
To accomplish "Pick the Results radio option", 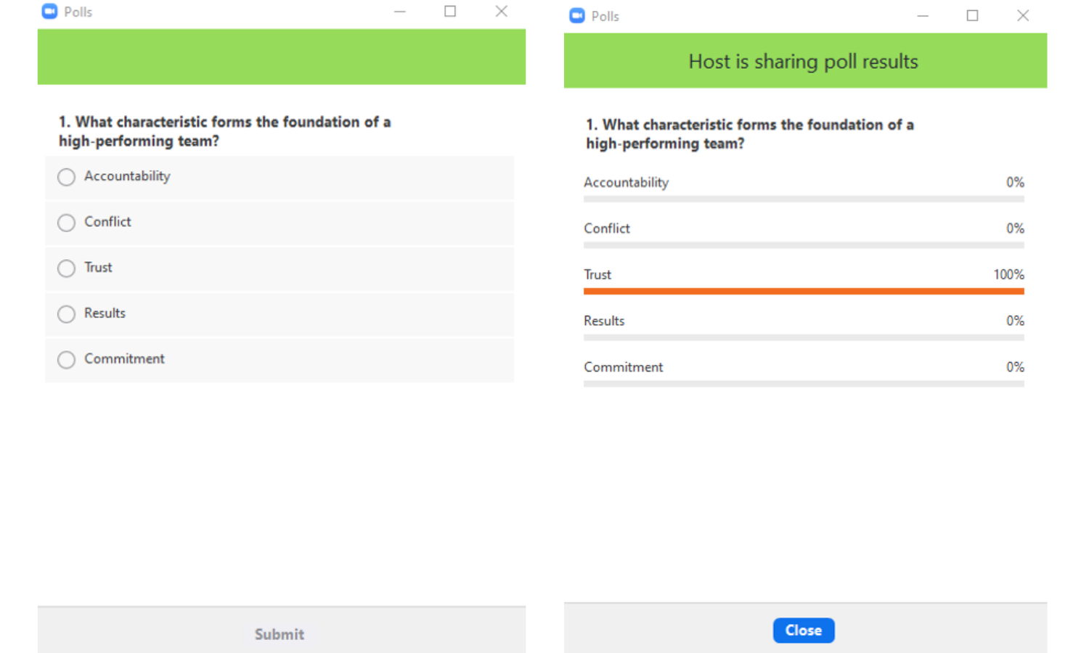I will click(66, 314).
